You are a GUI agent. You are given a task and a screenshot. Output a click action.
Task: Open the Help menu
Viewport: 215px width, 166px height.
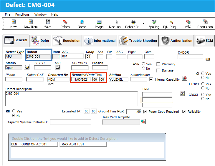[x=55, y=14]
